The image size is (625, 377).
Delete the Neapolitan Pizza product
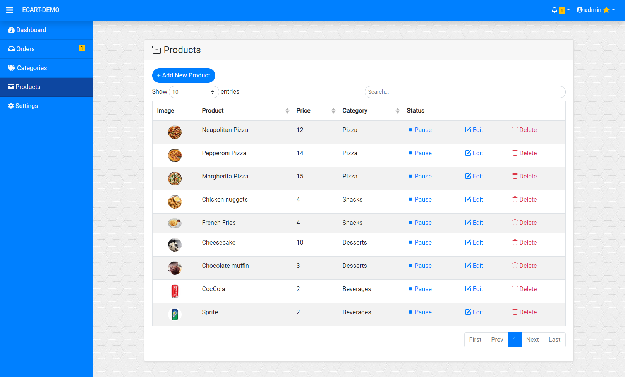(x=524, y=130)
